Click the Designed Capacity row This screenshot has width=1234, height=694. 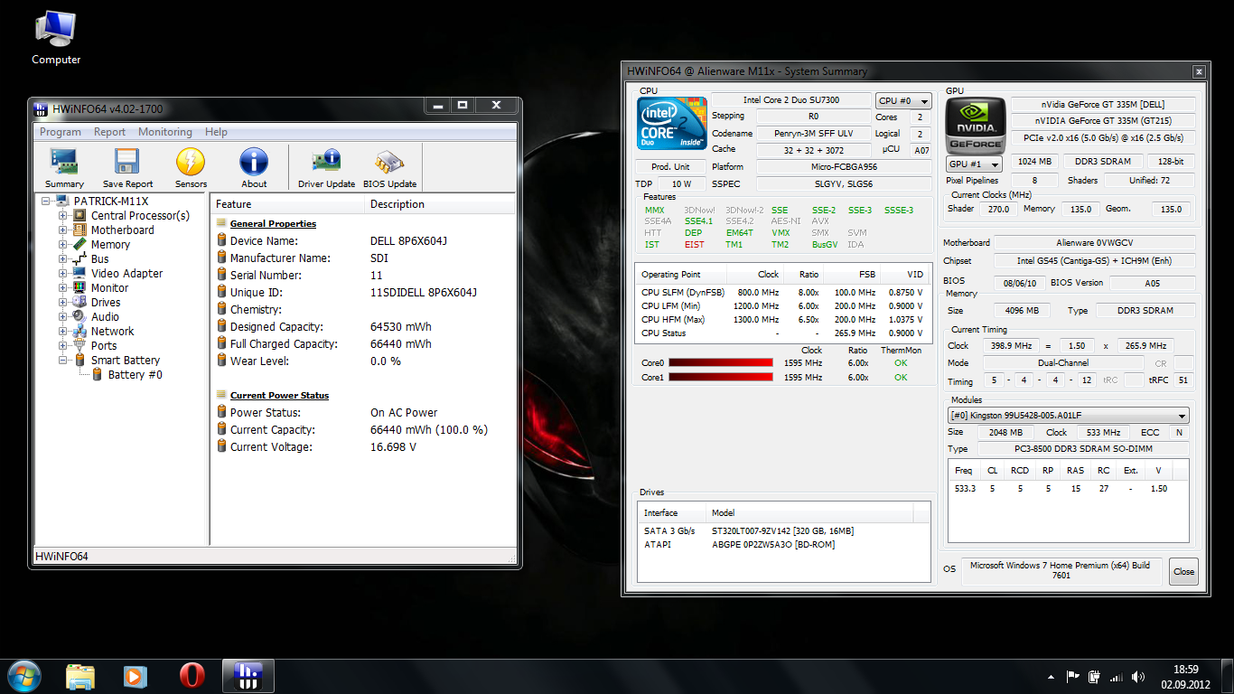click(362, 327)
